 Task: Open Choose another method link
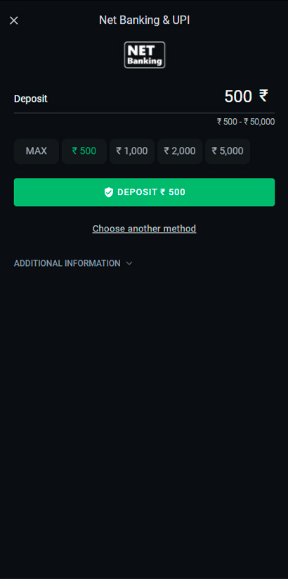144,229
